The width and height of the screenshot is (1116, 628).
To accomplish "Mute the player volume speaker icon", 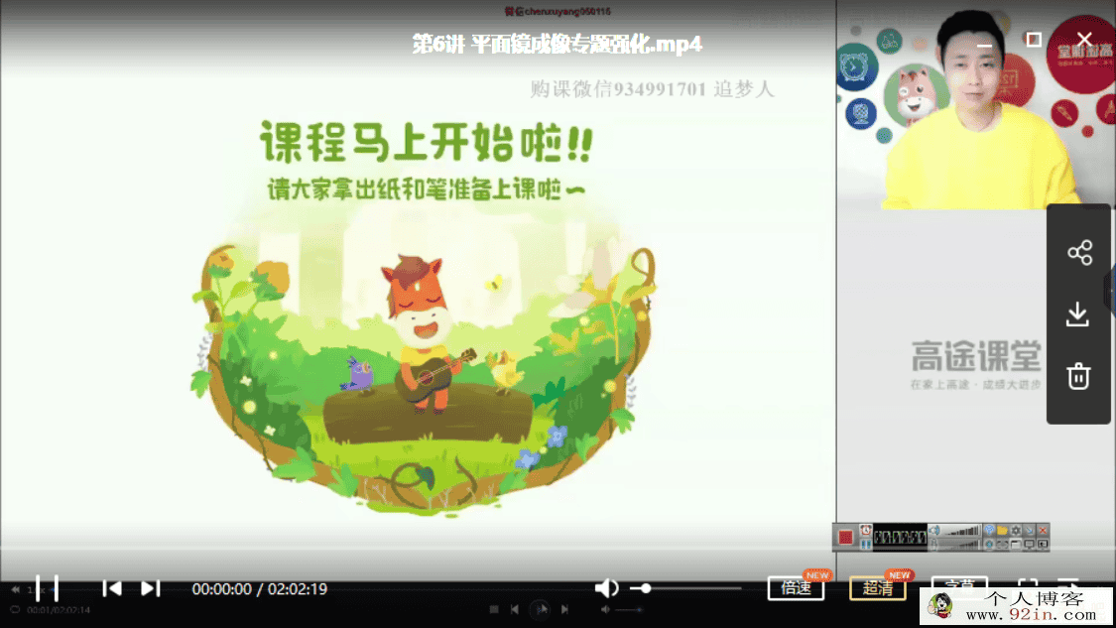I will tap(606, 588).
